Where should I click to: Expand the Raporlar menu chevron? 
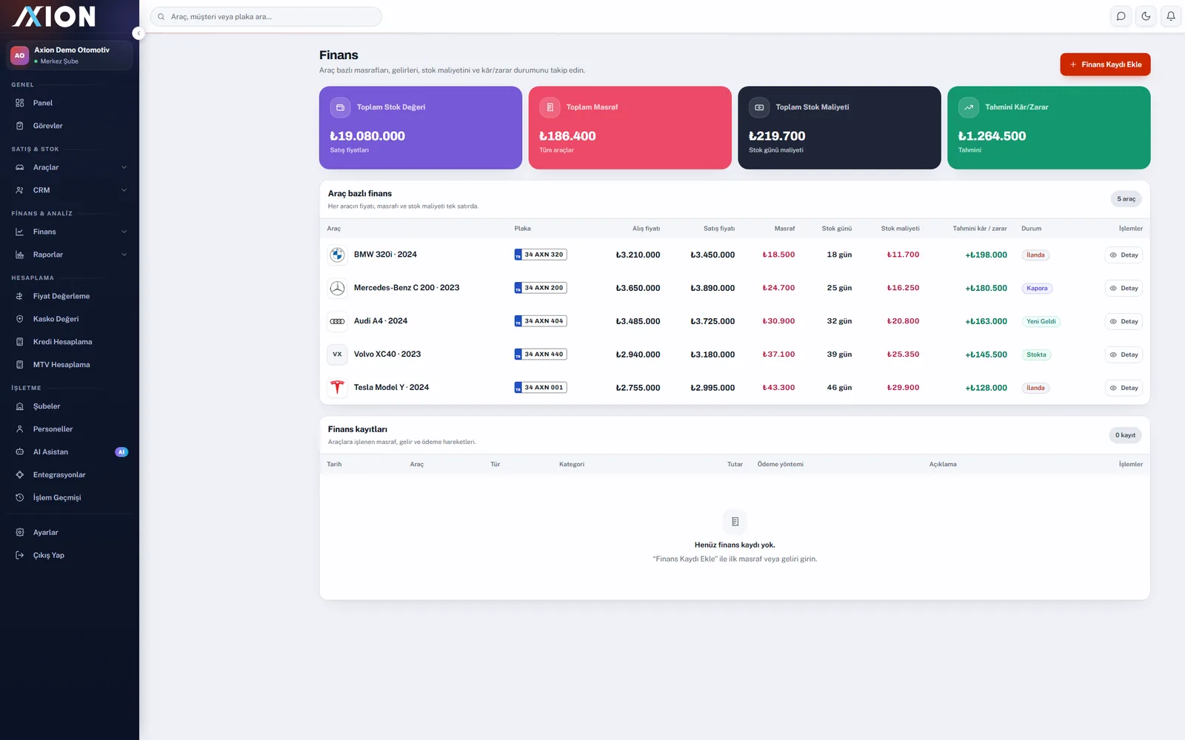point(124,255)
